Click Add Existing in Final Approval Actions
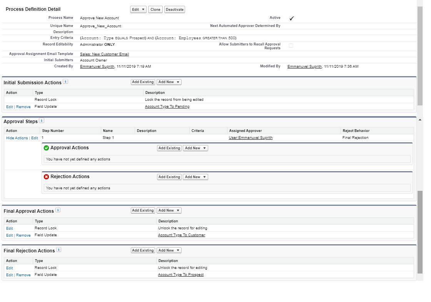431x302 pixels. pyautogui.click(x=143, y=210)
